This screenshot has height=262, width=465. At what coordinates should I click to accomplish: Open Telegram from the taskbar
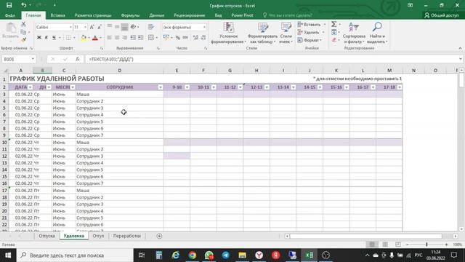coord(226,255)
